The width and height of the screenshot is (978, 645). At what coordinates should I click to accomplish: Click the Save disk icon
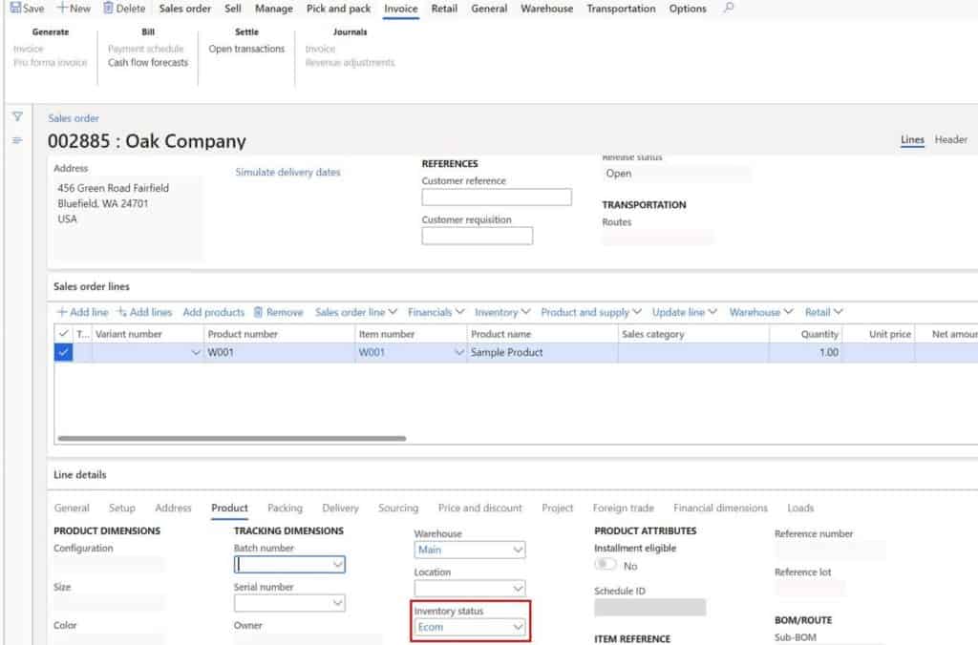point(15,9)
